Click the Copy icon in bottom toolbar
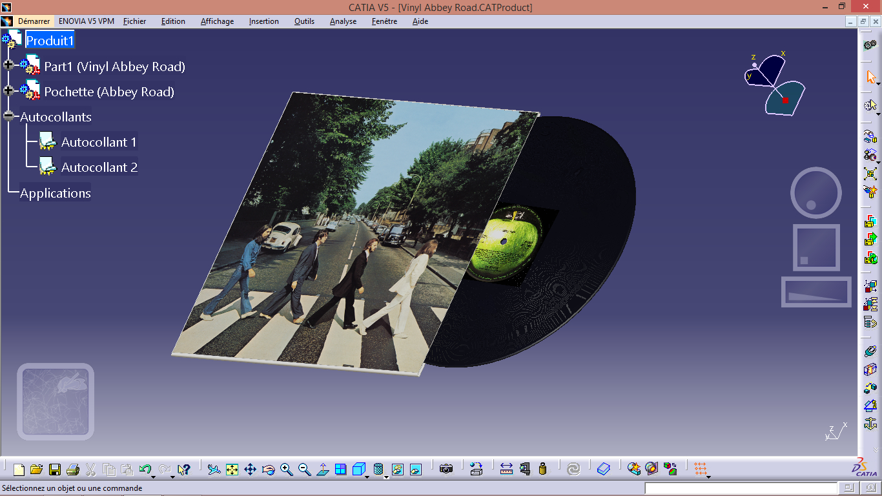 pyautogui.click(x=109, y=470)
